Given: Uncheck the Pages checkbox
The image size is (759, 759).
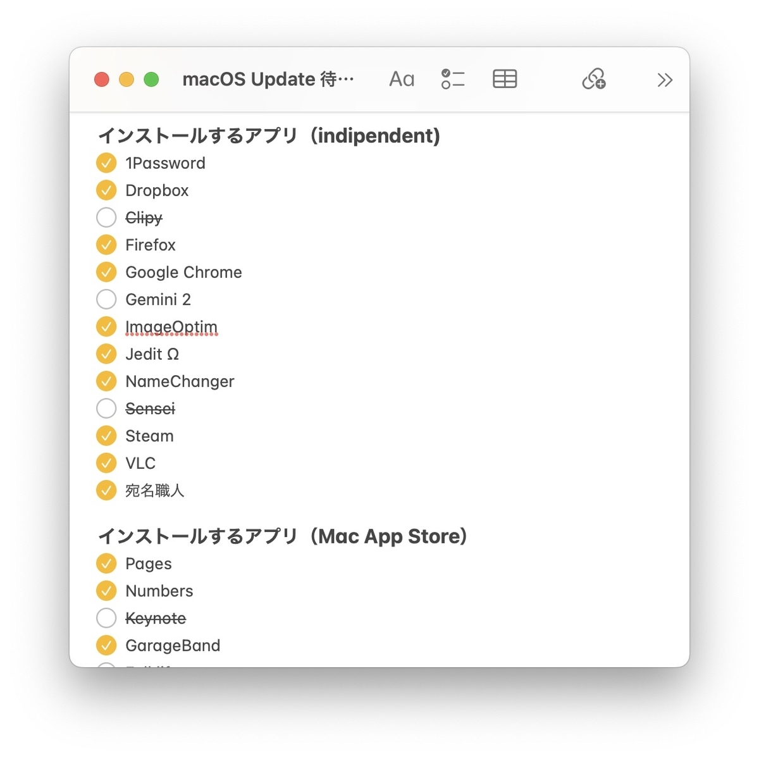Looking at the screenshot, I should [106, 564].
